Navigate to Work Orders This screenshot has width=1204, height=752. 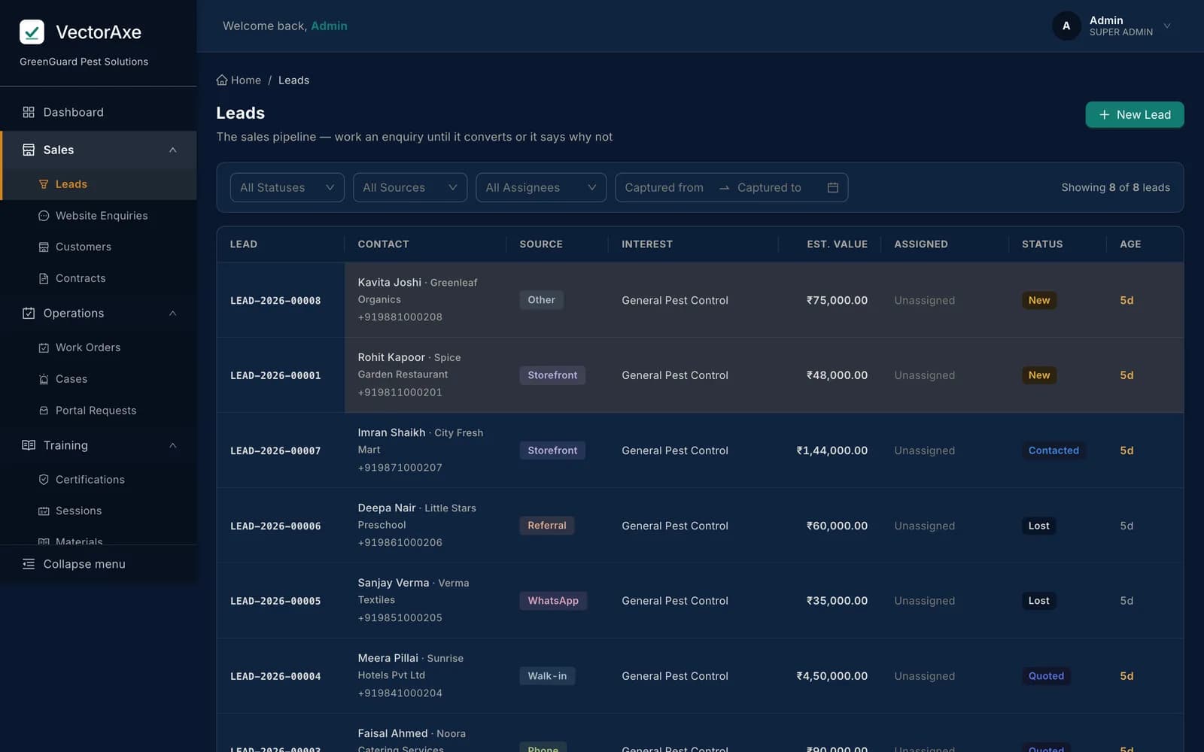99,347
